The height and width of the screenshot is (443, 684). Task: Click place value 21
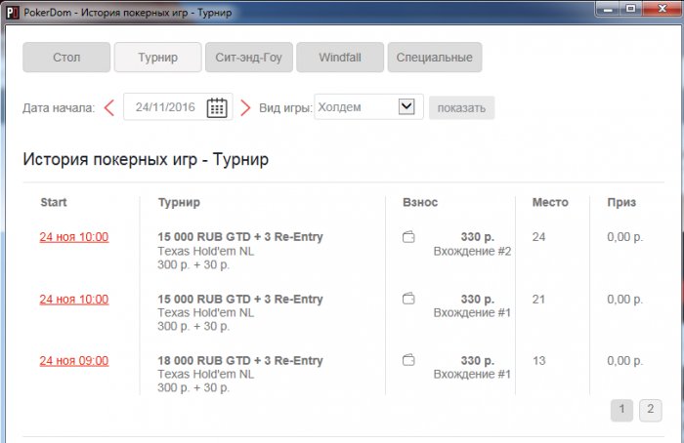(x=538, y=300)
